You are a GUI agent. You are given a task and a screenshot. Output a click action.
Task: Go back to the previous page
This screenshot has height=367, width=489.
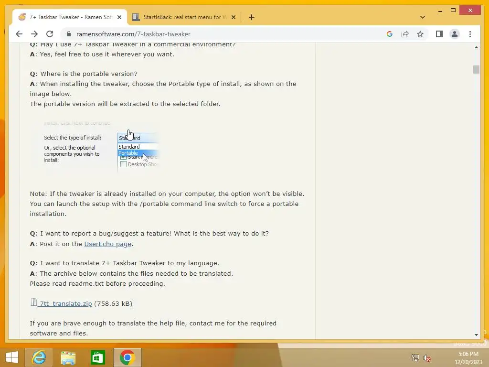tap(19, 34)
